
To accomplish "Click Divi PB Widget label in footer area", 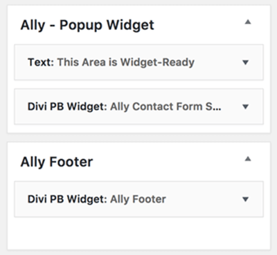I will tap(67, 199).
